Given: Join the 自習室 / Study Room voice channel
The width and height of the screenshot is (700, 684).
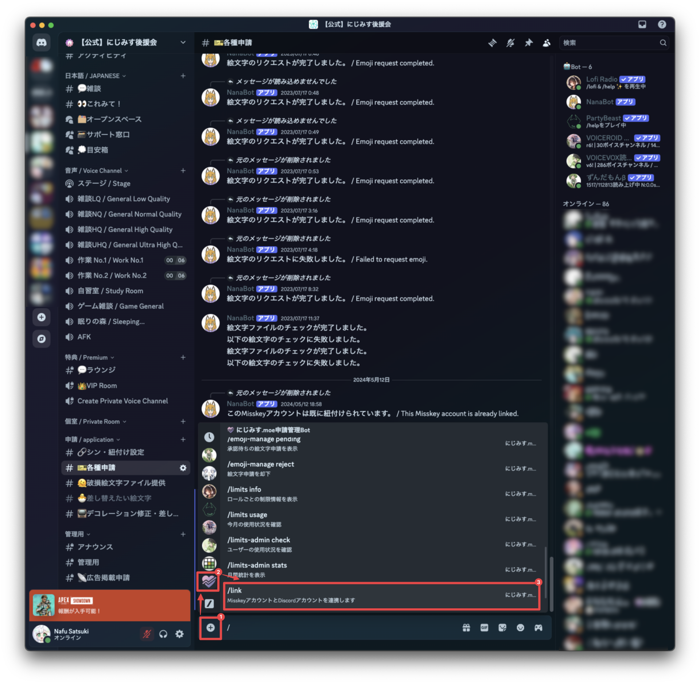Looking at the screenshot, I should click(x=126, y=291).
